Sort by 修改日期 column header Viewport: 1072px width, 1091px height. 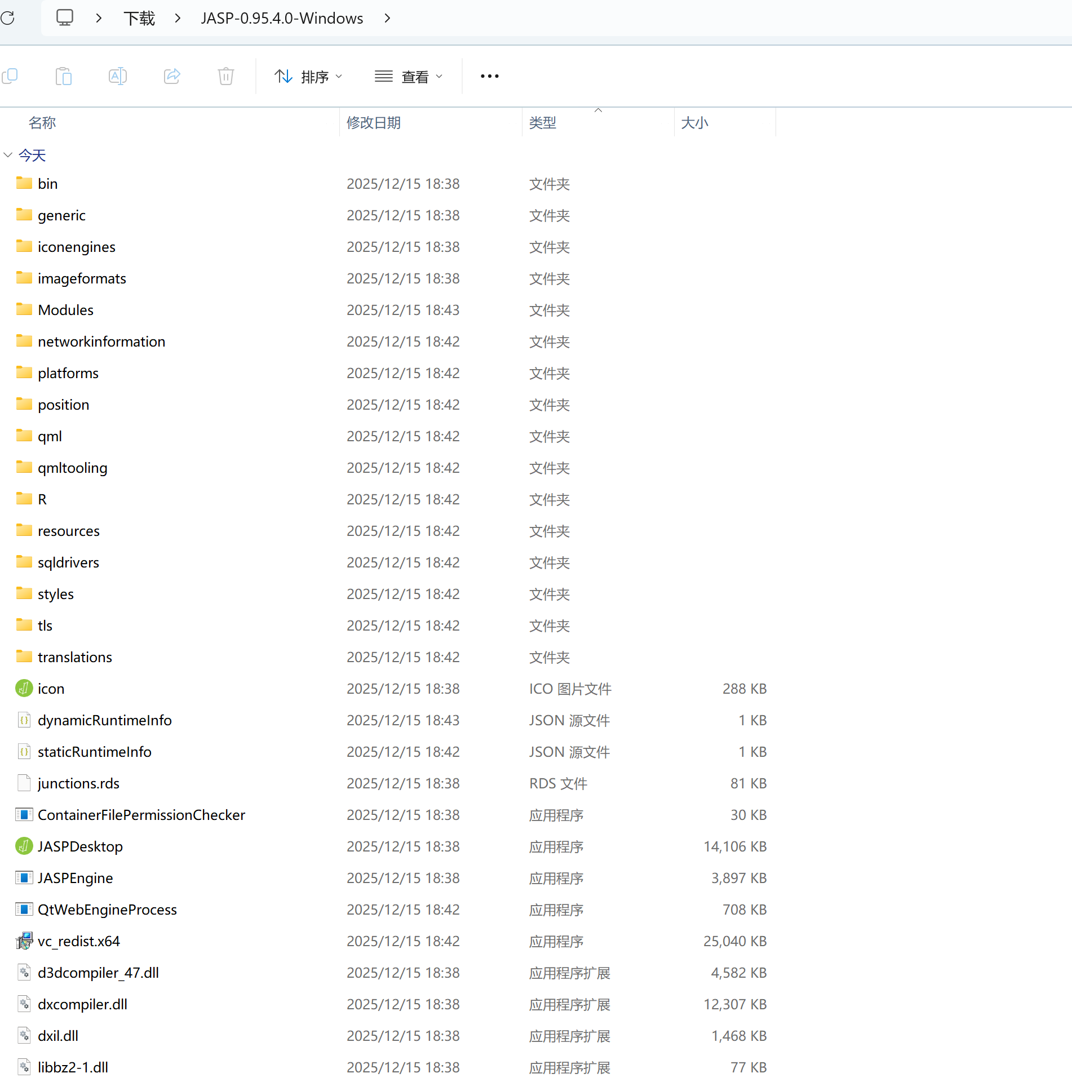pos(373,122)
